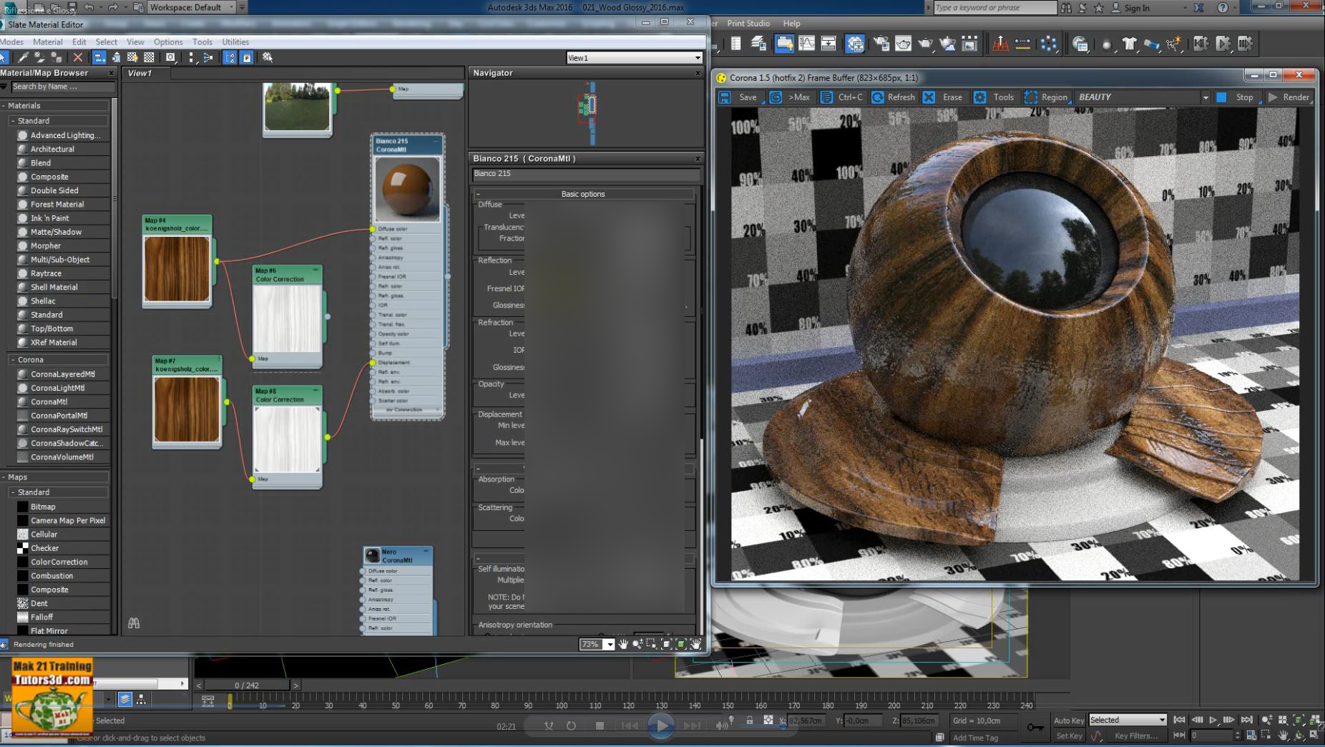The width and height of the screenshot is (1325, 747).
Task: Open the Curve Editor icon
Action: click(x=806, y=44)
